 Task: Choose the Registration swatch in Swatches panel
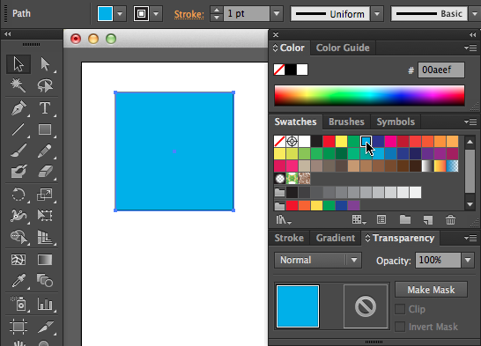pyautogui.click(x=292, y=141)
